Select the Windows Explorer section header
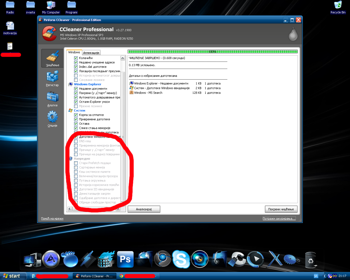This screenshot has width=350, height=280. (87, 84)
